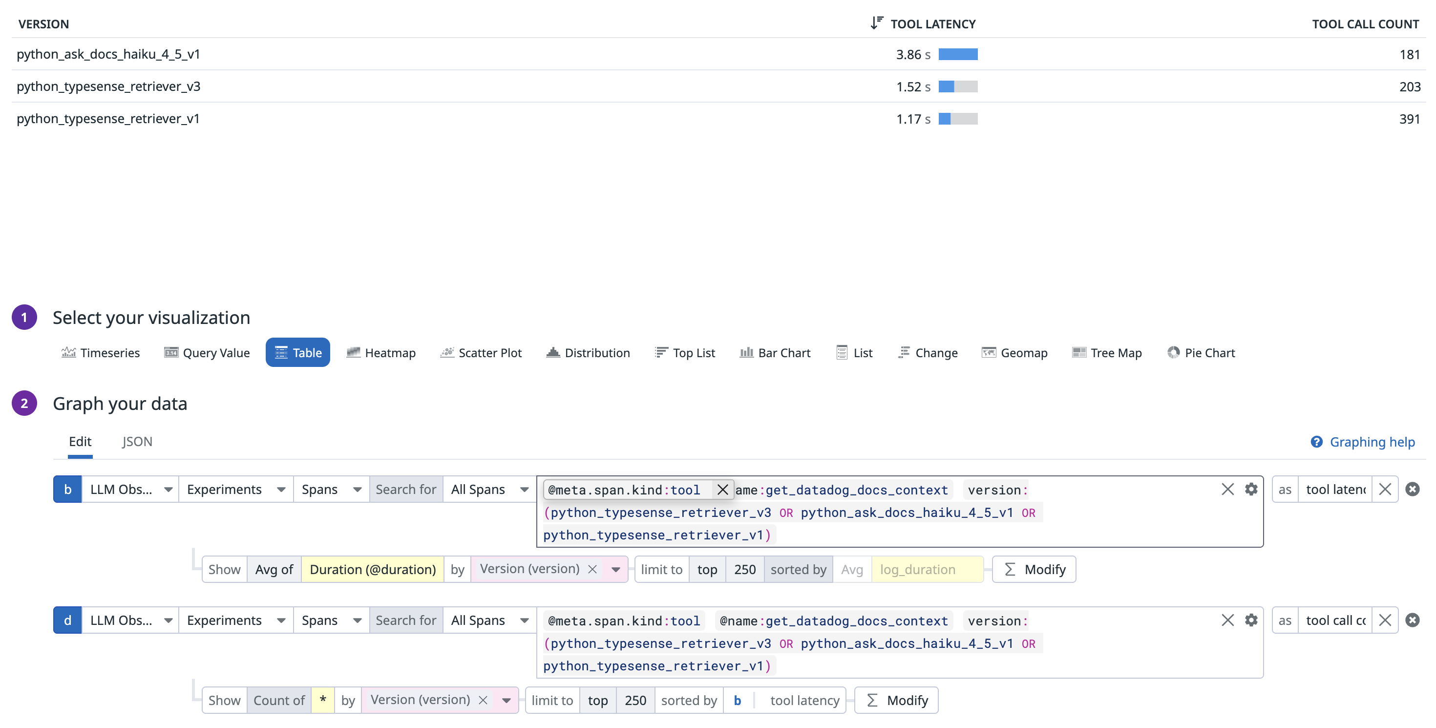This screenshot has height=728, width=1436.
Task: Open the Edit tab
Action: point(80,442)
